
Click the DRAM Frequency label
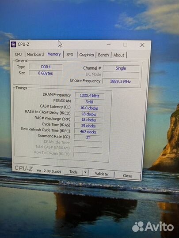coord(57,95)
